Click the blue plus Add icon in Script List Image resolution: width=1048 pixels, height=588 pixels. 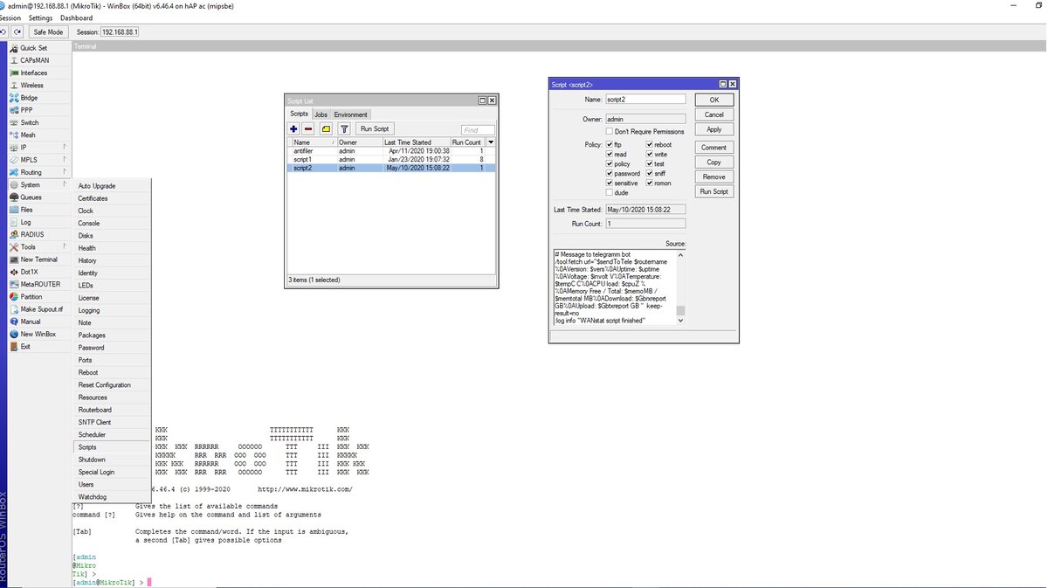(x=294, y=128)
